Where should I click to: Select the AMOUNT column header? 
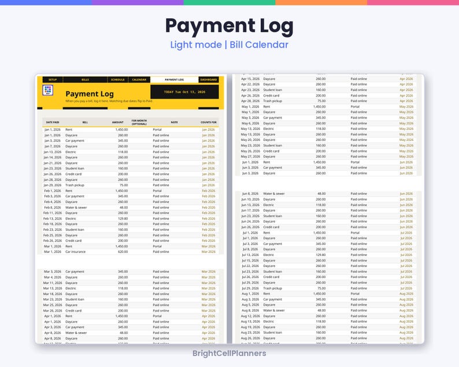click(118, 123)
